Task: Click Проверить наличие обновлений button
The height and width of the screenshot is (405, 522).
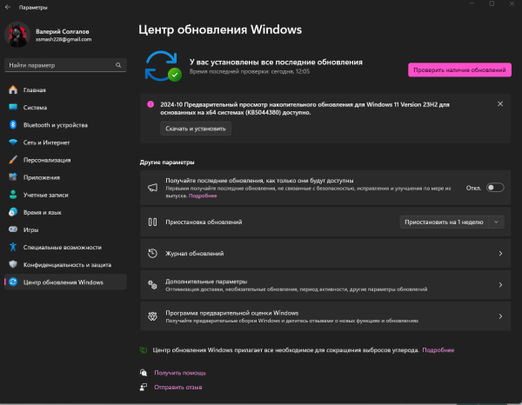Action: [x=459, y=70]
